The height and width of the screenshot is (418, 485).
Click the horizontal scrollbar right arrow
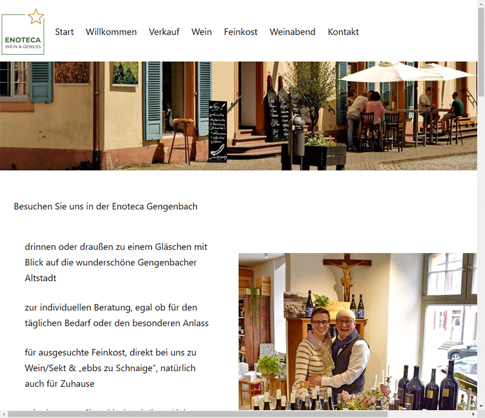pyautogui.click(x=473, y=414)
